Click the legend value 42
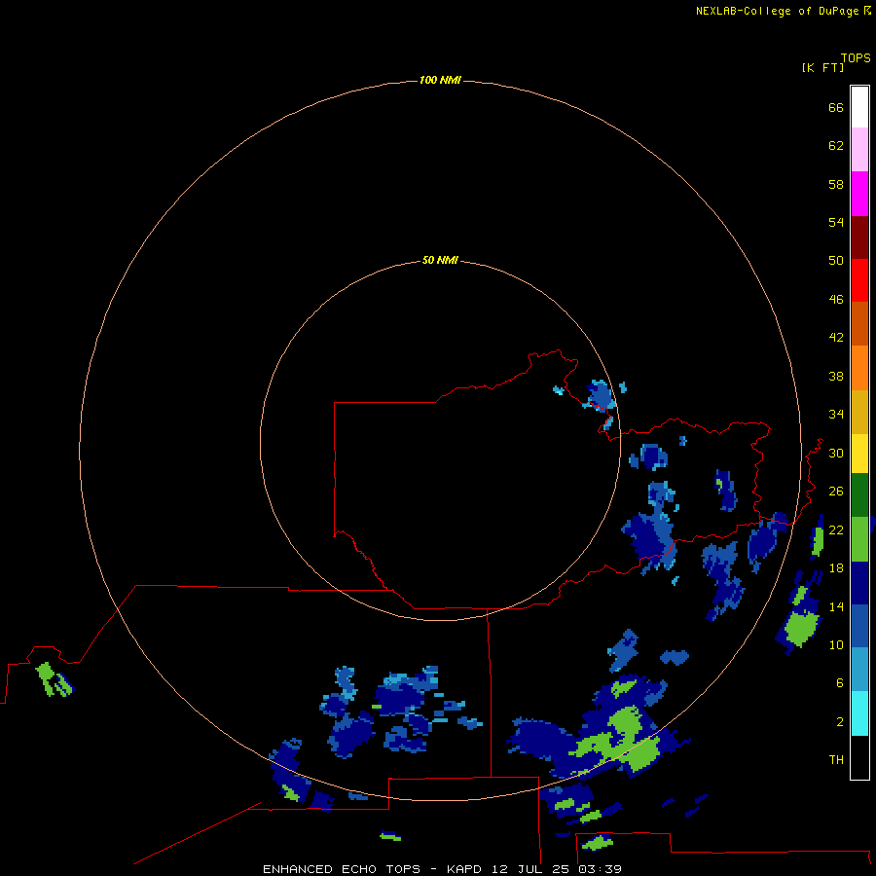Viewport: 876px width, 876px height. [x=836, y=338]
